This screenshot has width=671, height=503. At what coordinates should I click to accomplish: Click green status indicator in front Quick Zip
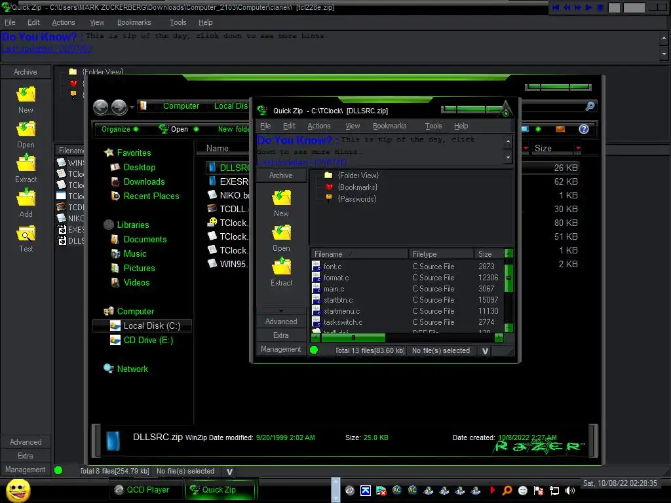click(x=314, y=350)
